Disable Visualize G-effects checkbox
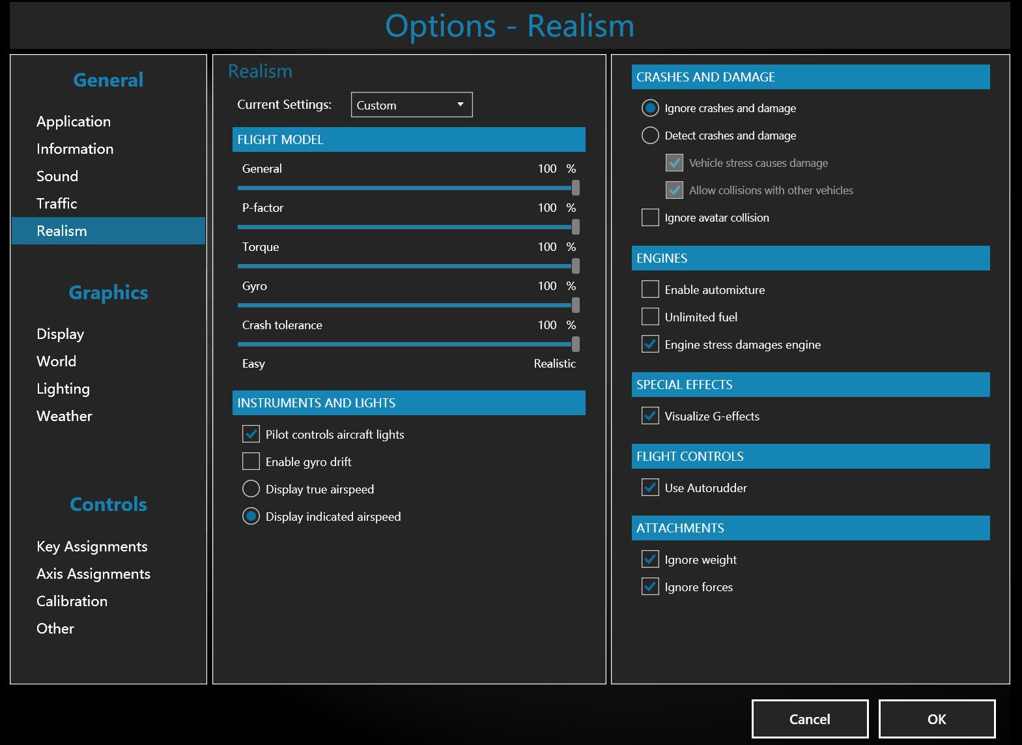This screenshot has width=1022, height=745. (650, 416)
